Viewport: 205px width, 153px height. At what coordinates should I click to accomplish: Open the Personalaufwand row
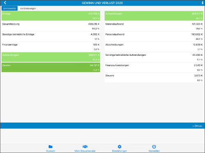pyautogui.click(x=154, y=37)
